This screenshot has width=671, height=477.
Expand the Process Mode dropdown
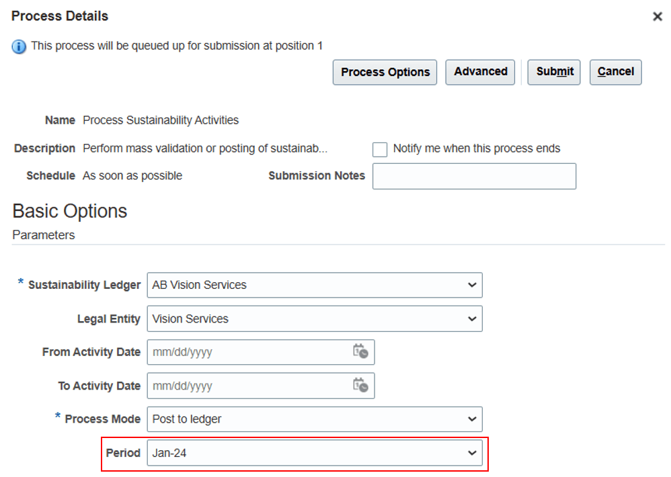[x=471, y=419]
